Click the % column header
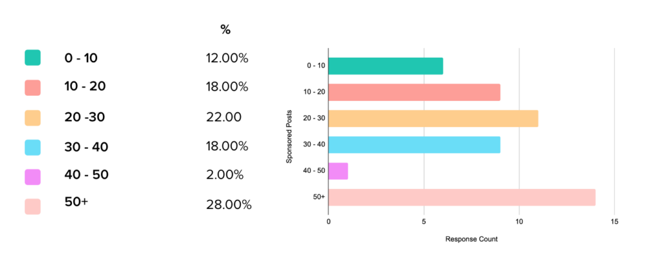This screenshot has width=658, height=257. [225, 29]
